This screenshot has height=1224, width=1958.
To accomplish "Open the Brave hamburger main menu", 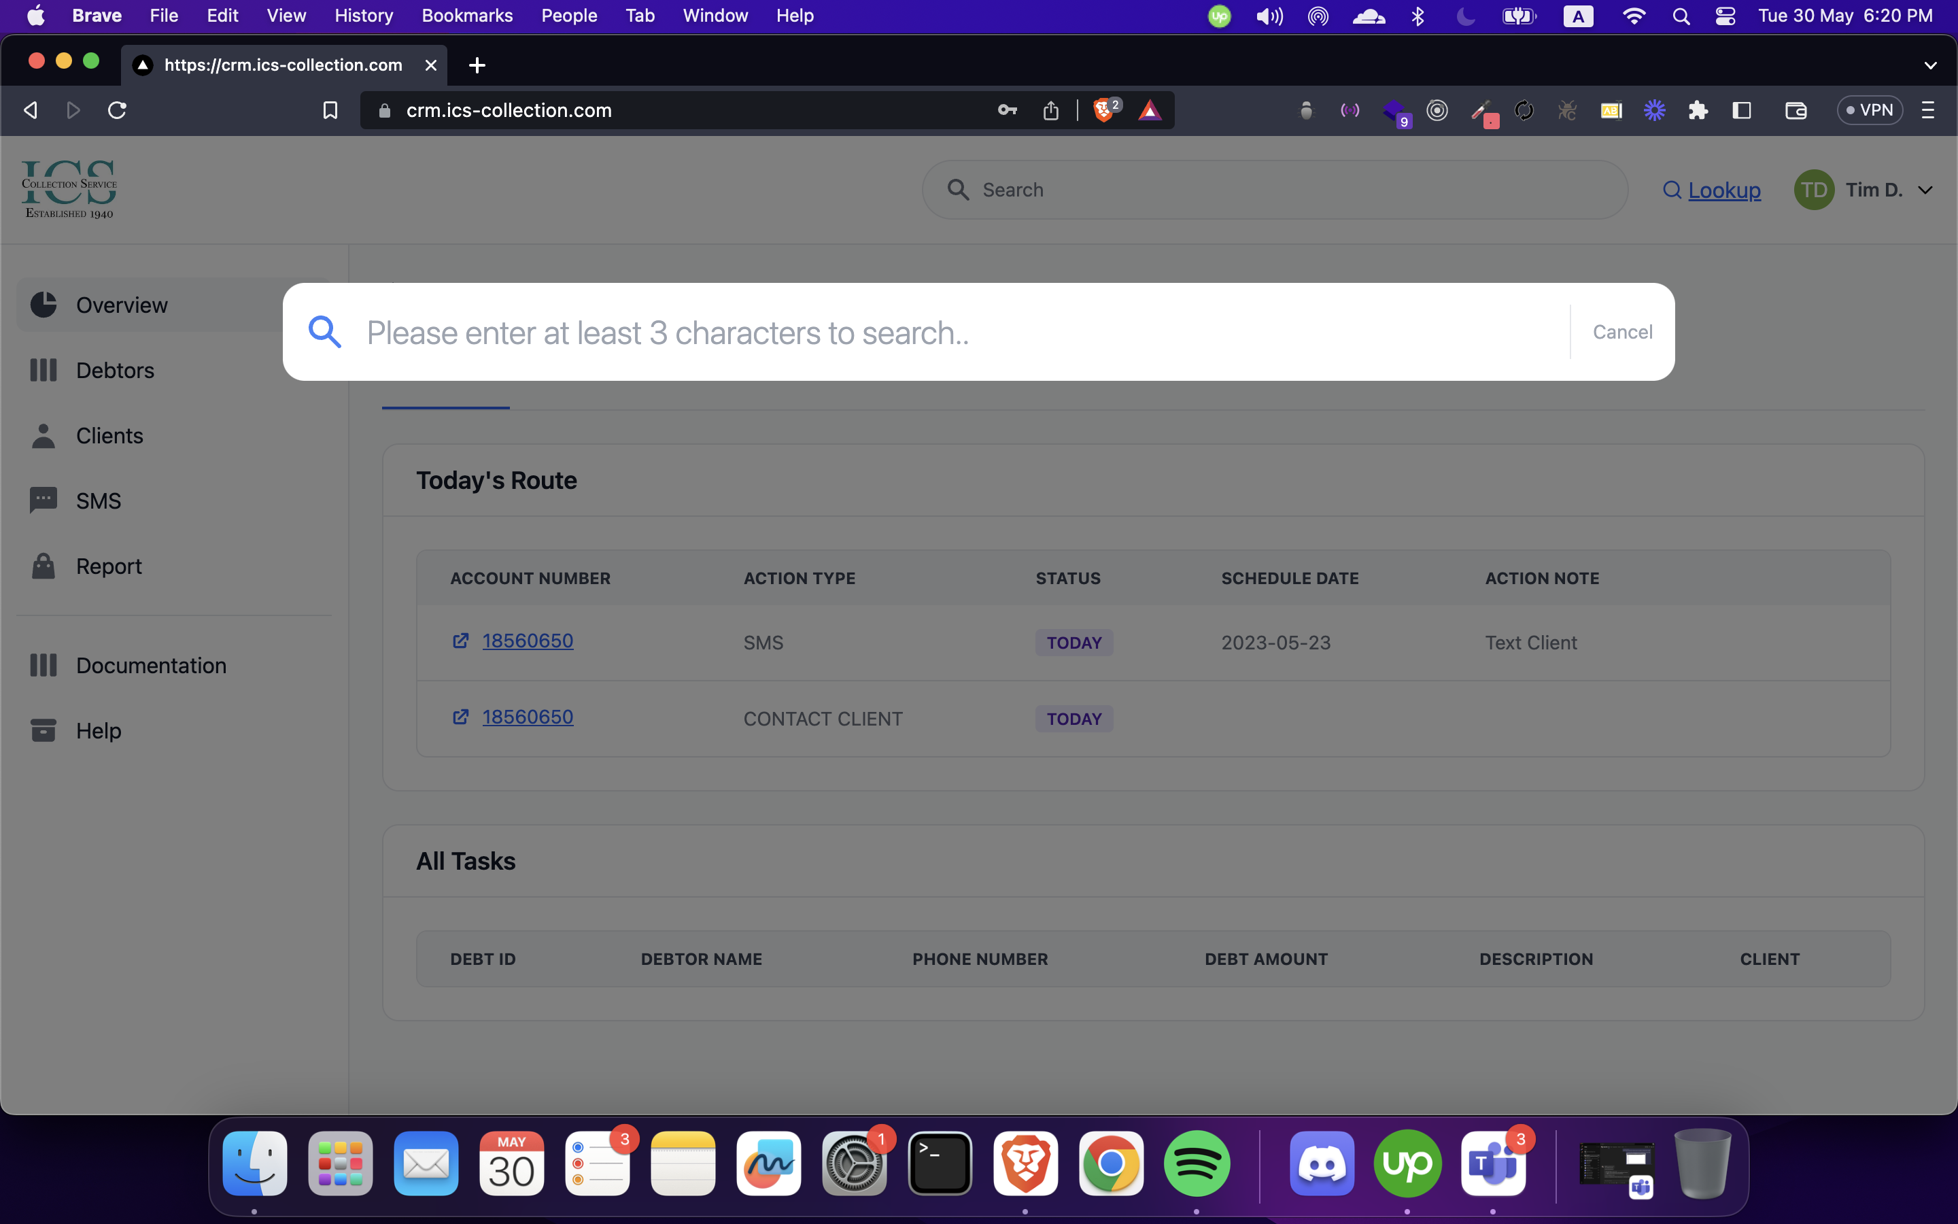I will click(x=1928, y=110).
